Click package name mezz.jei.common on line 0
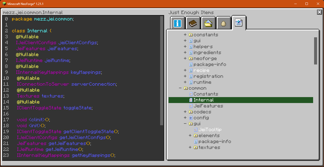The height and width of the screenshot is (167, 324). pyautogui.click(x=53, y=19)
